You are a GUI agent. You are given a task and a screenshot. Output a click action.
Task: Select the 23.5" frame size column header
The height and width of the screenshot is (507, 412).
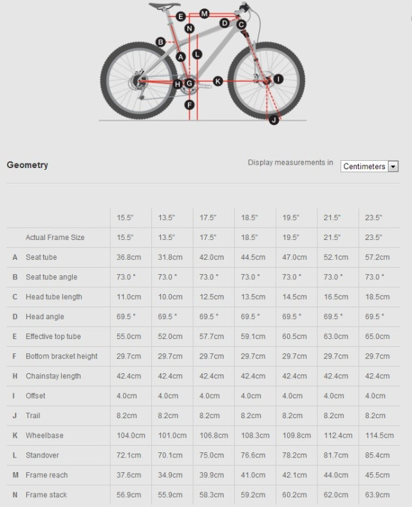pos(373,218)
